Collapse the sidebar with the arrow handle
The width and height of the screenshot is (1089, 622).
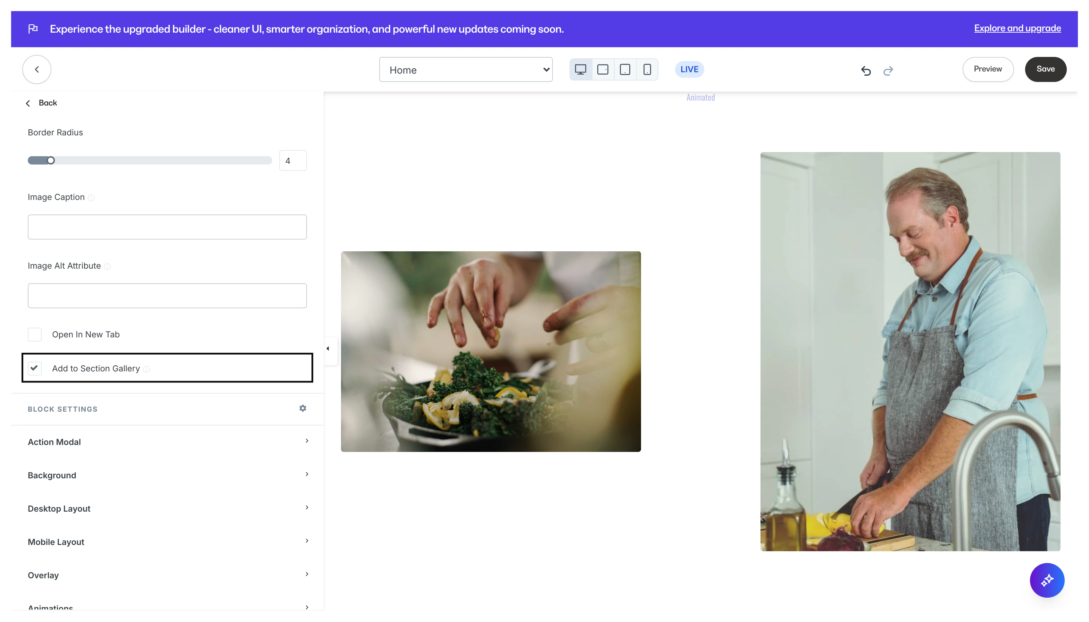(328, 348)
